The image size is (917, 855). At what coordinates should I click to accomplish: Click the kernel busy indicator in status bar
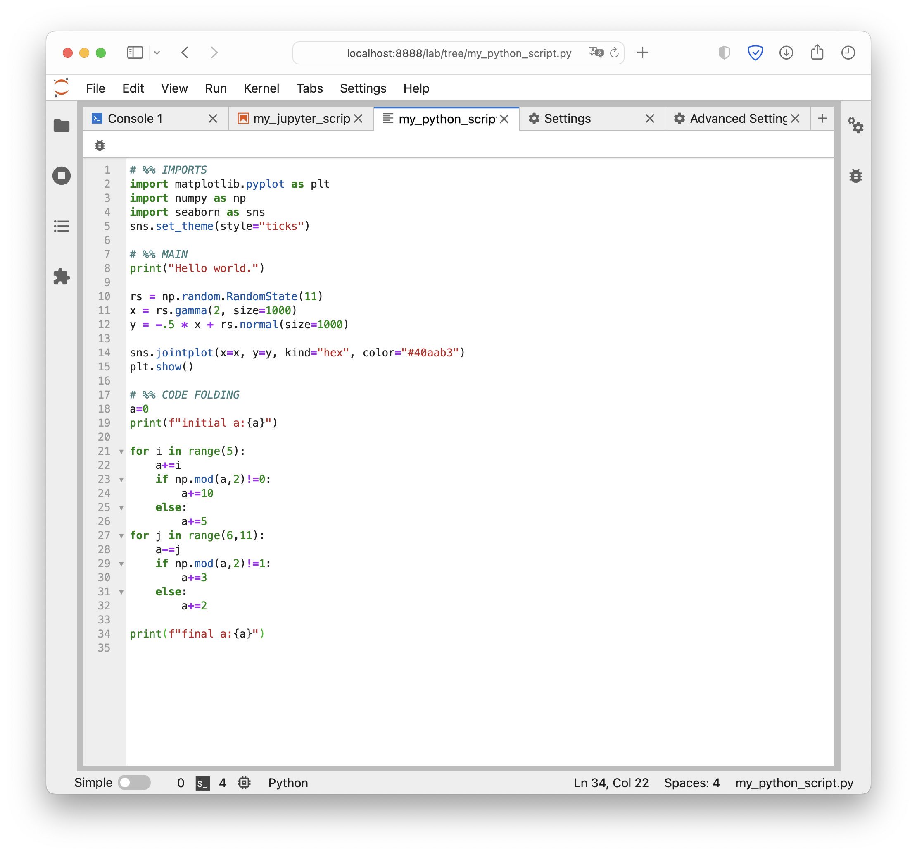point(244,783)
